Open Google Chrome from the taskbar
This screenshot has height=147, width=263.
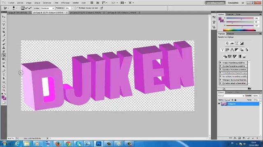pos(68,143)
